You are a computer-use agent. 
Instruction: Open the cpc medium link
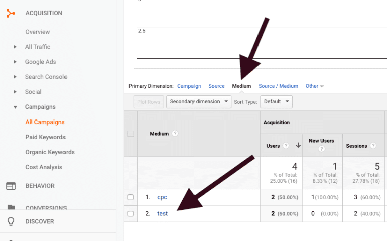click(x=162, y=197)
